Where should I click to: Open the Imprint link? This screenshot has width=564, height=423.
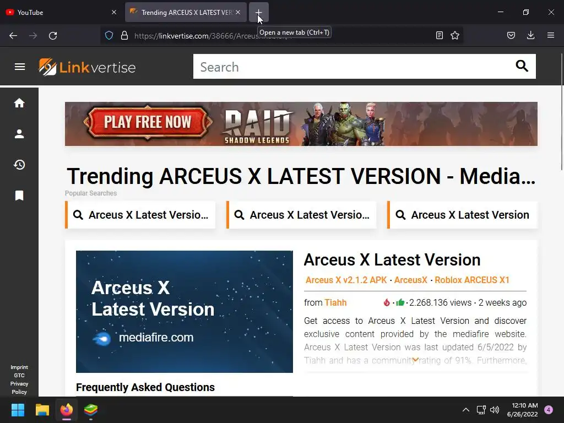(19, 367)
